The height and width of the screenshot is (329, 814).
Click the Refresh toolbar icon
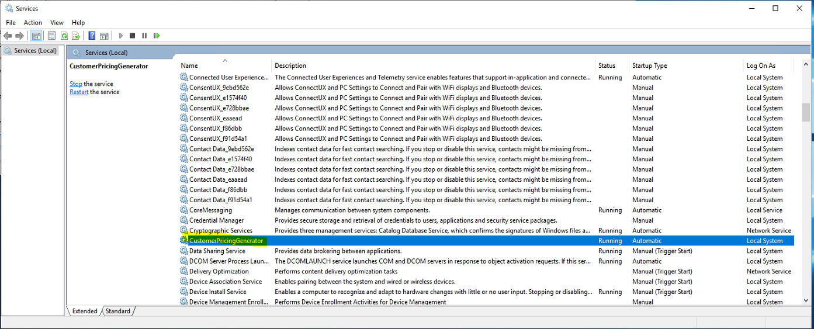64,36
